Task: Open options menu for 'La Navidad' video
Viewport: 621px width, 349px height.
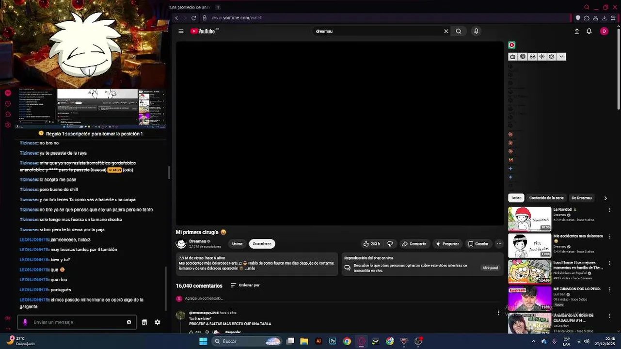Action: [x=610, y=210]
